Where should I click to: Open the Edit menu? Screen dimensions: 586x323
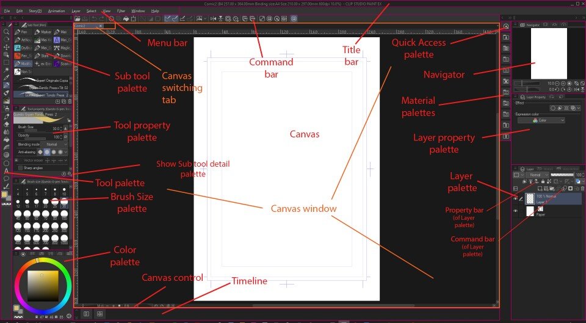coord(20,11)
